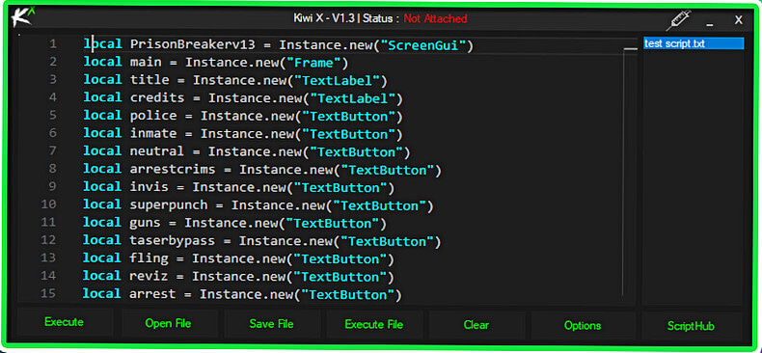Image resolution: width=762 pixels, height=353 pixels.
Task: Click the Kiwi X logo icon
Action: (23, 18)
